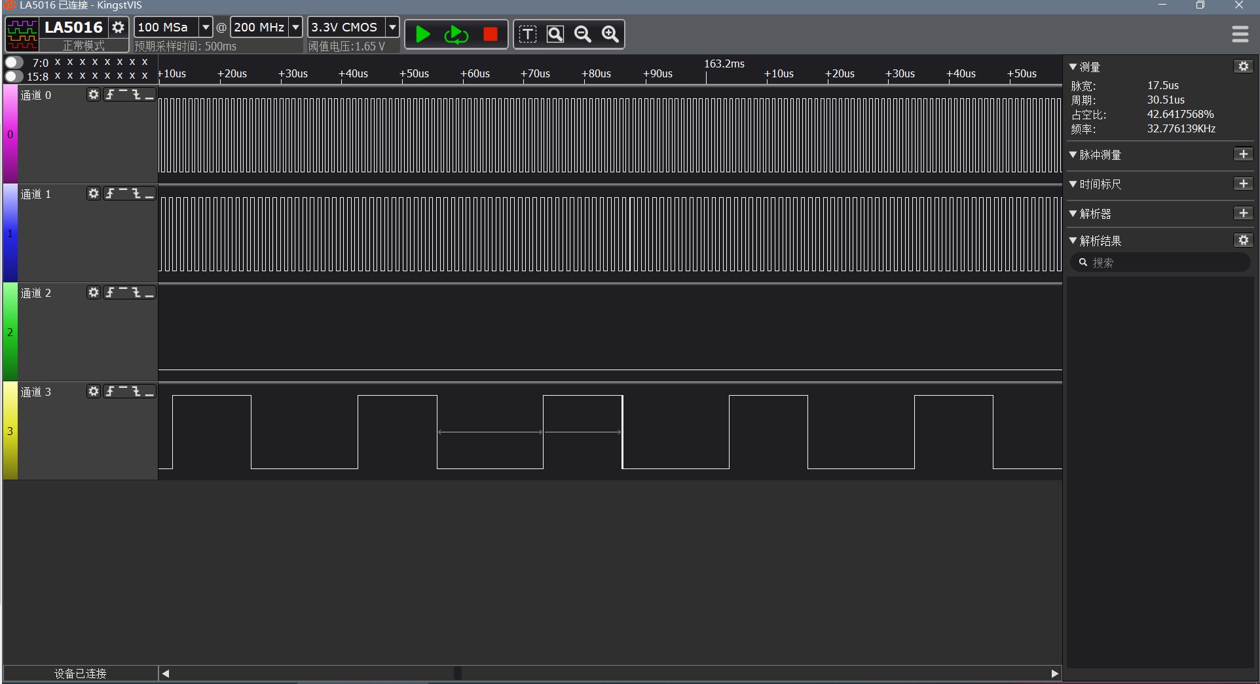Set high-level trigger on 通道 0

point(123,95)
